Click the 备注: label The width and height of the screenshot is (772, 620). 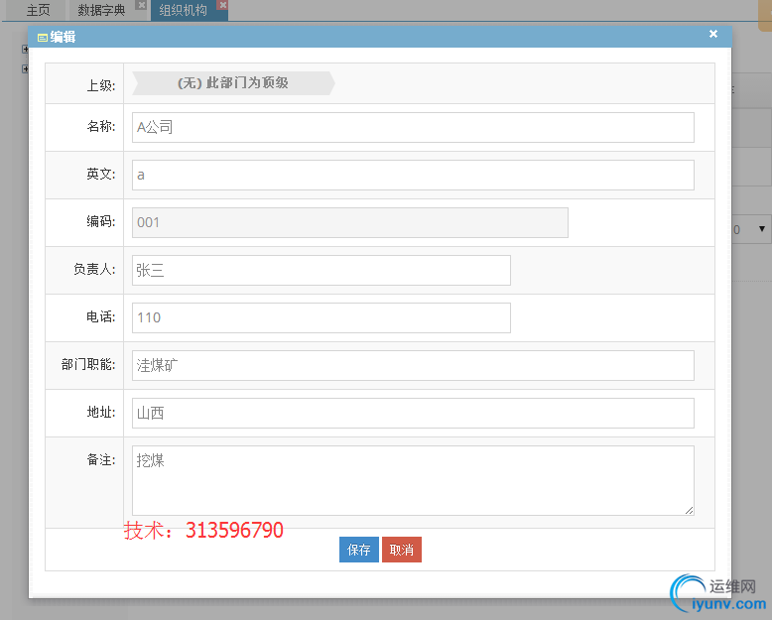point(101,459)
